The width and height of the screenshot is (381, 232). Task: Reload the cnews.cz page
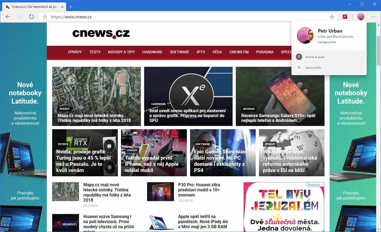pyautogui.click(x=31, y=17)
